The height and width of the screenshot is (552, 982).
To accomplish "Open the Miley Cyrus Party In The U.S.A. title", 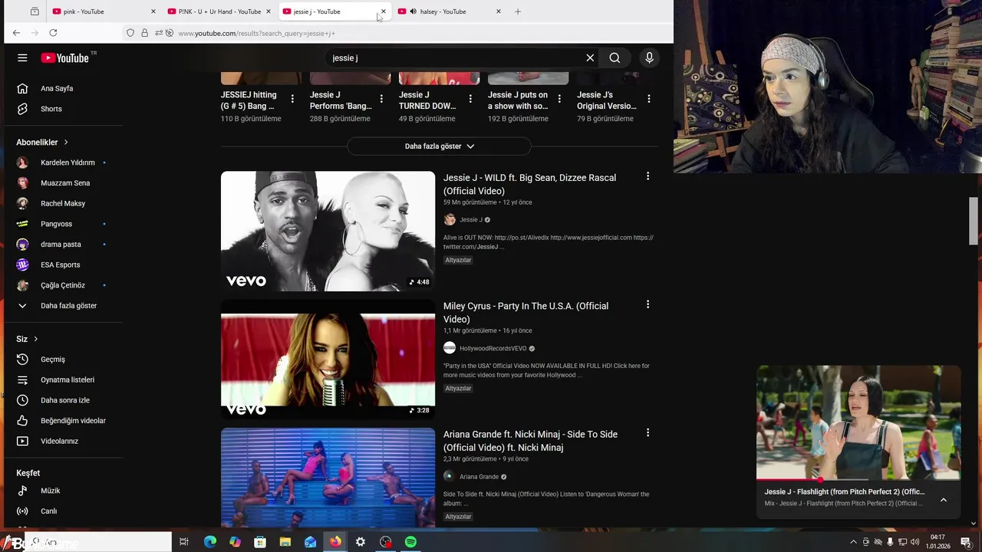I will click(526, 313).
